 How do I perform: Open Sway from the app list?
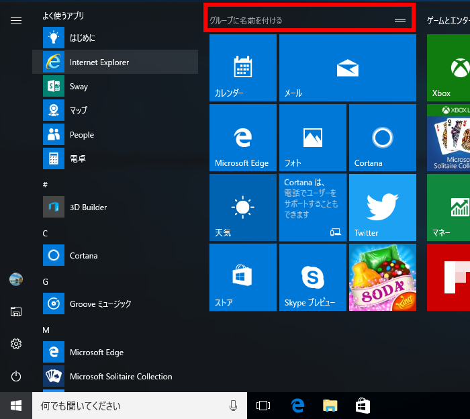tap(115, 87)
